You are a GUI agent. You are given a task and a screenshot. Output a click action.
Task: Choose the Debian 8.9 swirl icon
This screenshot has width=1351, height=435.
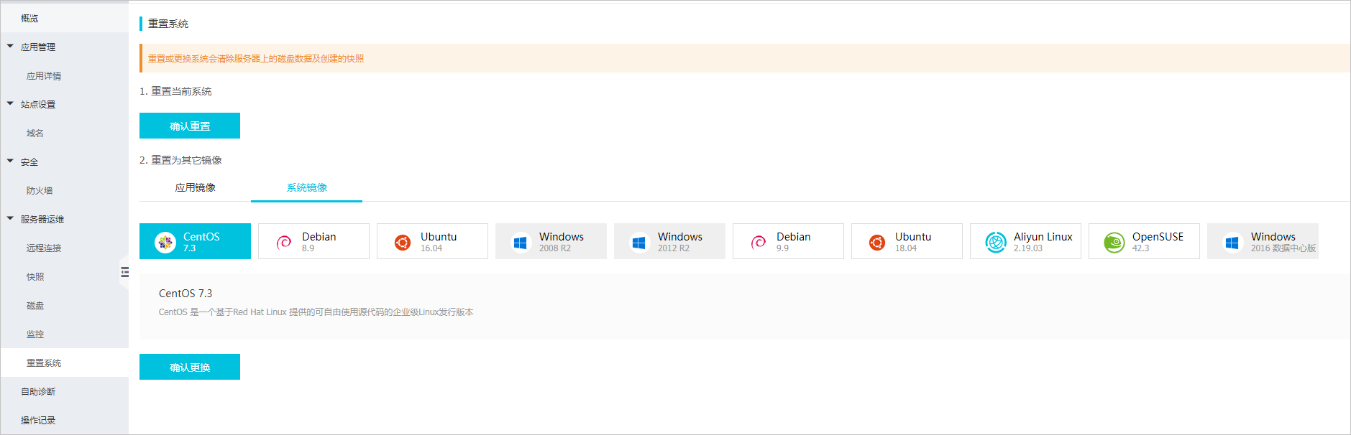tap(284, 243)
